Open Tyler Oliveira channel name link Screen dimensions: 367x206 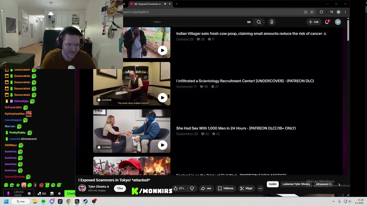(x=97, y=187)
